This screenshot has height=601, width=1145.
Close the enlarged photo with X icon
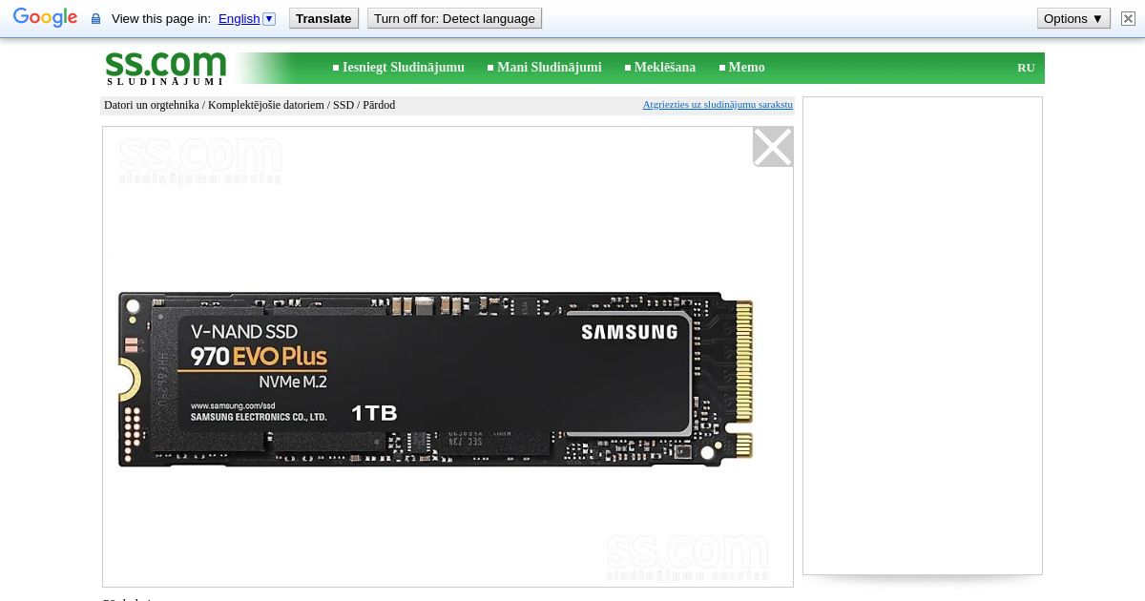(773, 147)
